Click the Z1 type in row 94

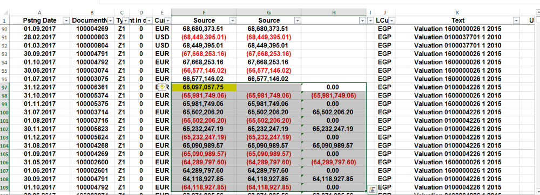[x=121, y=62]
